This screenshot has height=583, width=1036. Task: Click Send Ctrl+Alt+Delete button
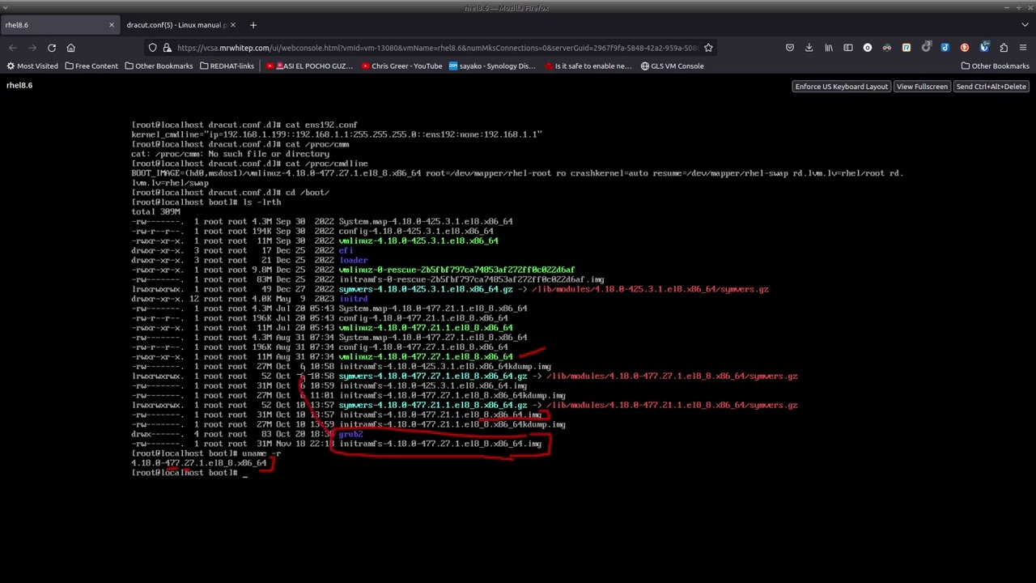click(991, 87)
